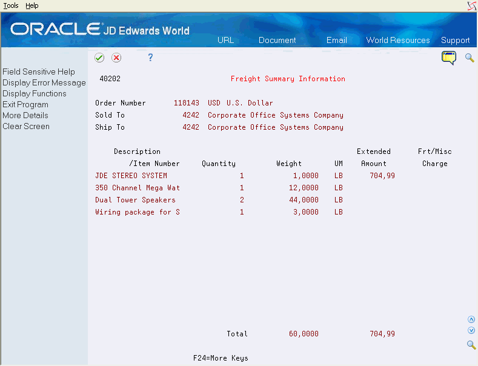Viewport: 478px width, 366px height.
Task: Select Display Functions option
Action: tap(35, 94)
